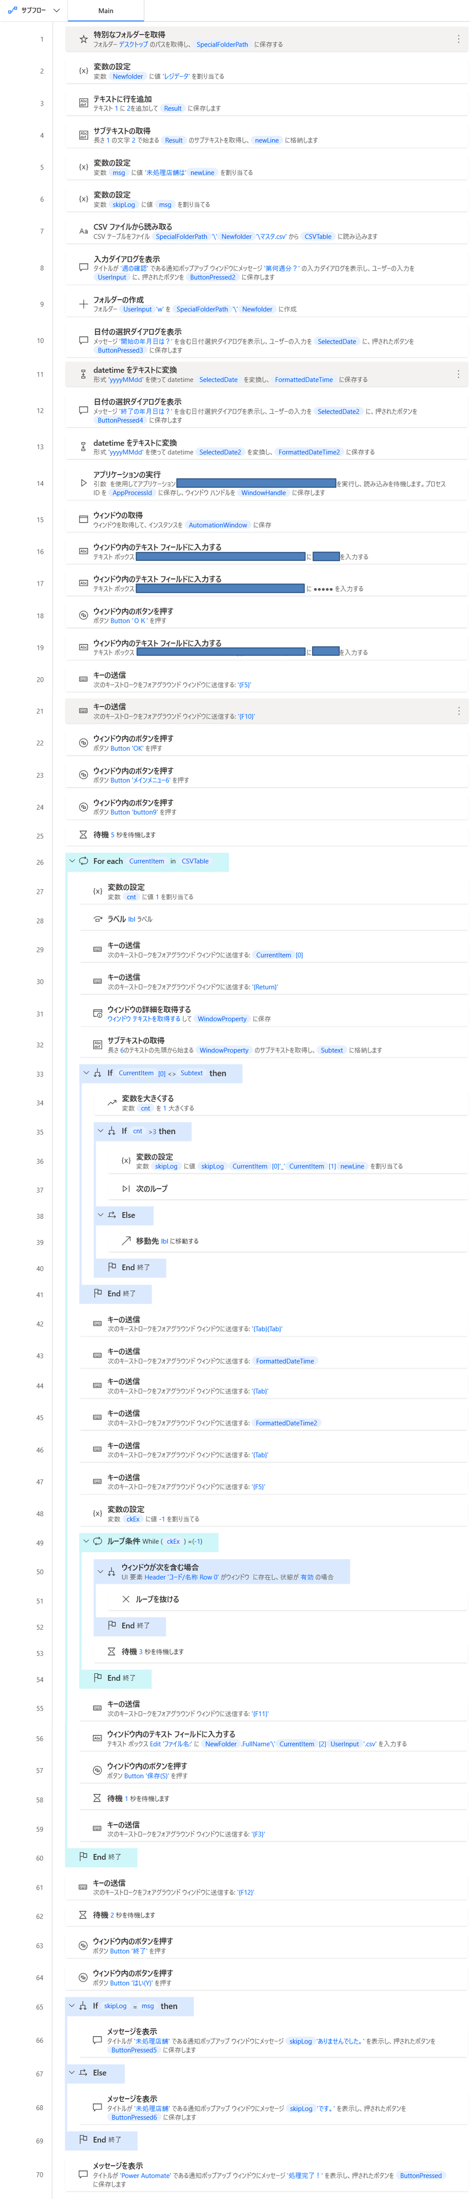Image resolution: width=471 pixels, height=2199 pixels.
Task: Collapse the ウィンドウが次を含む場合 block
Action: [x=101, y=1571]
